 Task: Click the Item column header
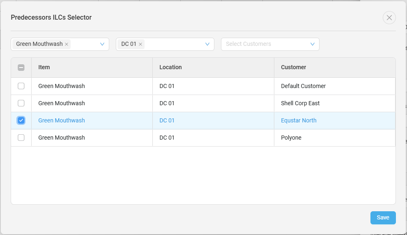tap(44, 67)
